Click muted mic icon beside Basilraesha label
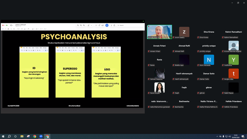The width and height of the screenshot is (247, 139). coord(173,107)
